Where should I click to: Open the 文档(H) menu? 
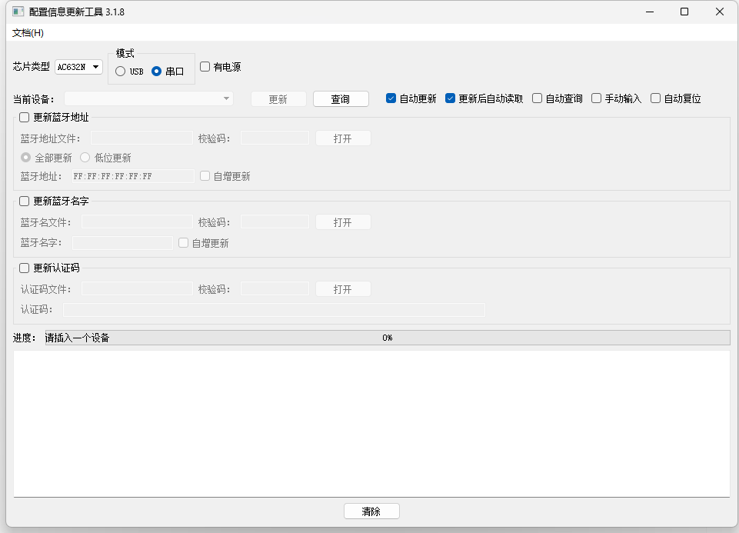[x=28, y=33]
